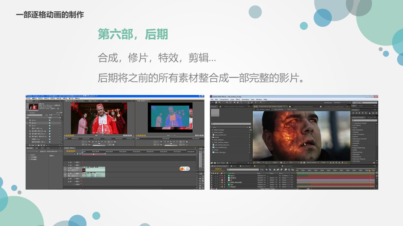The height and width of the screenshot is (226, 403).
Task: Jump to last frame in After Effects Preview panel
Action: [x=366, y=113]
